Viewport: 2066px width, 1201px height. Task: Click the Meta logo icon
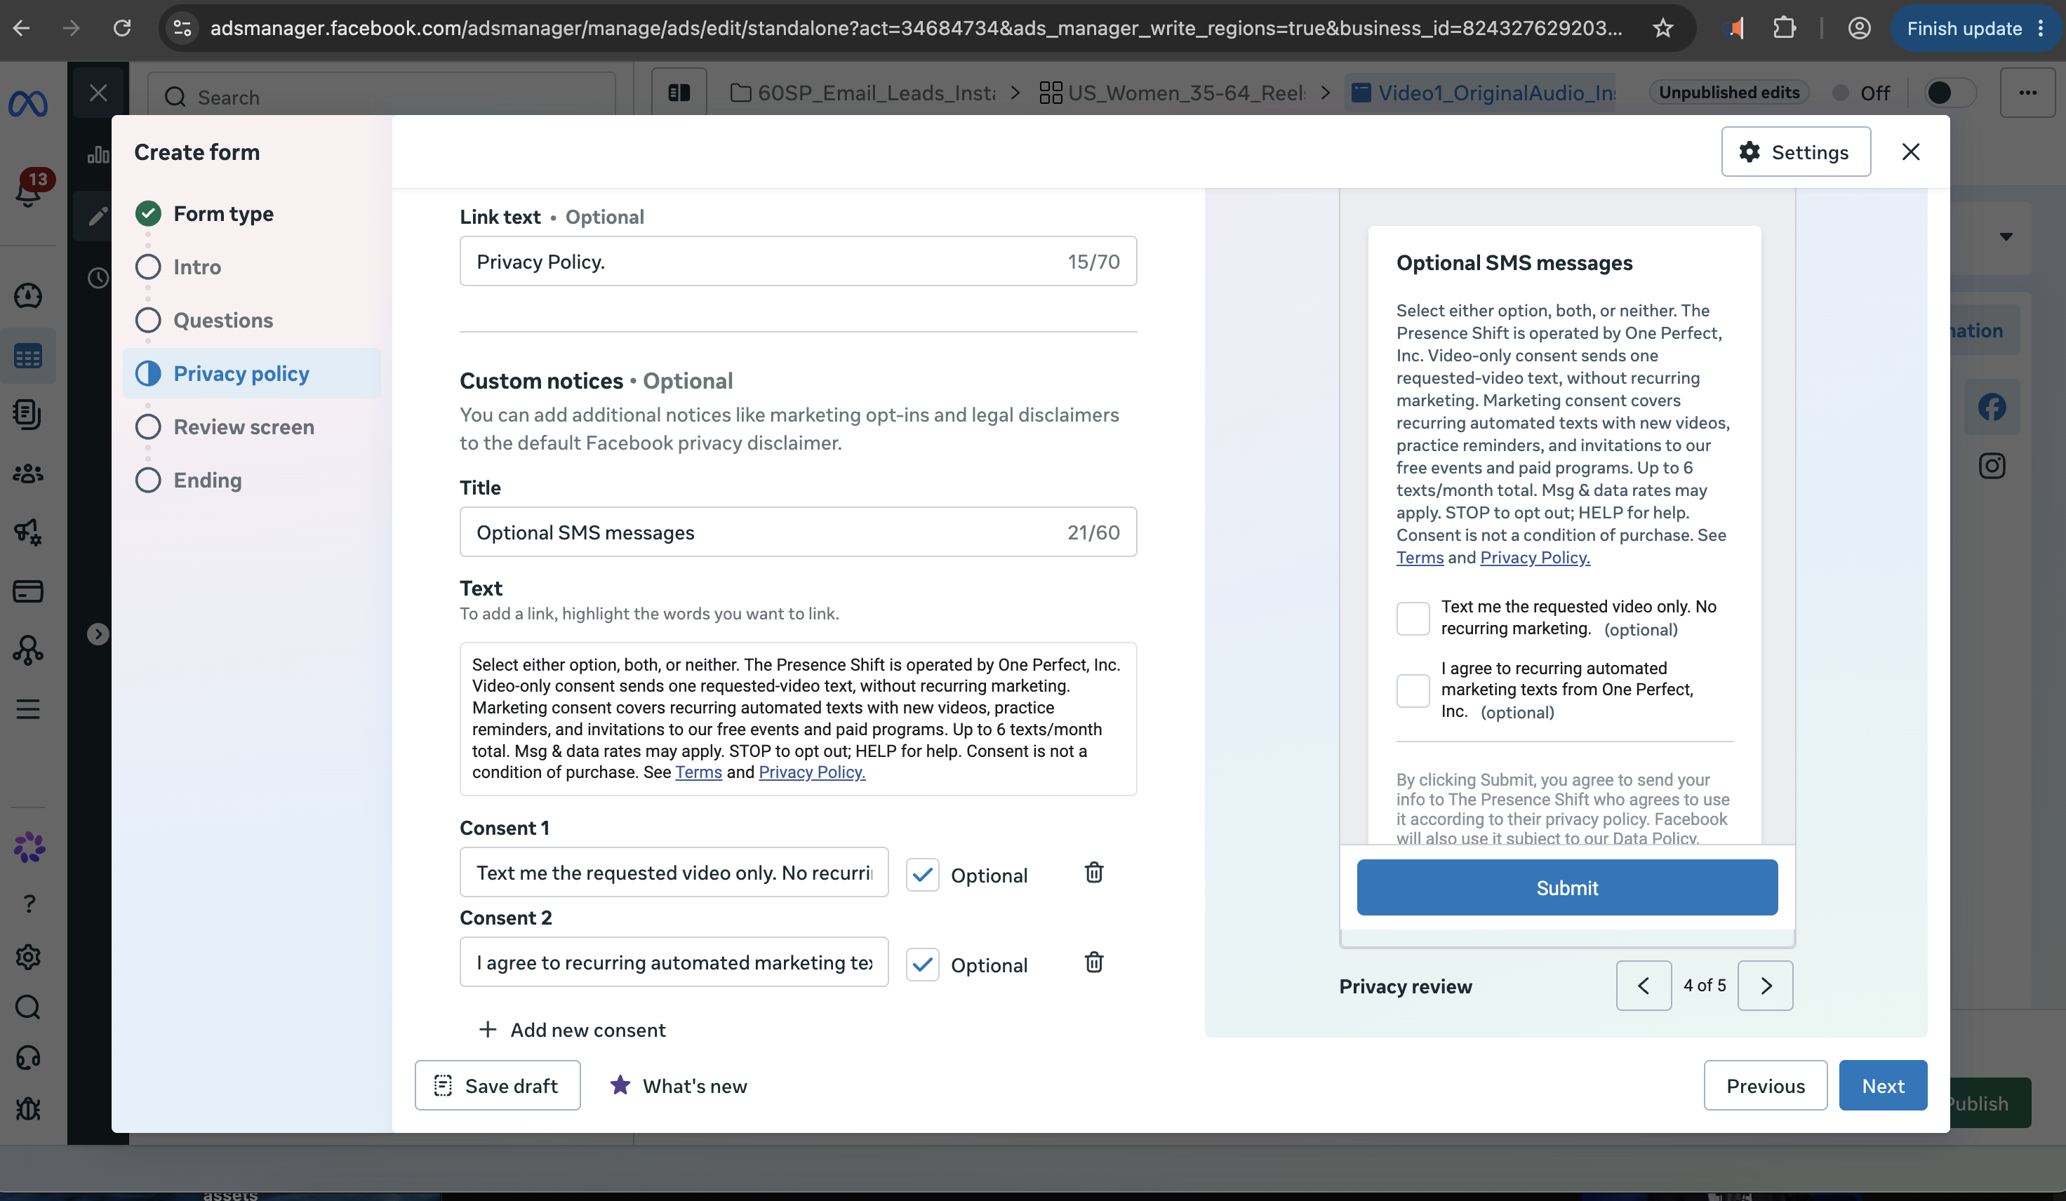click(28, 103)
